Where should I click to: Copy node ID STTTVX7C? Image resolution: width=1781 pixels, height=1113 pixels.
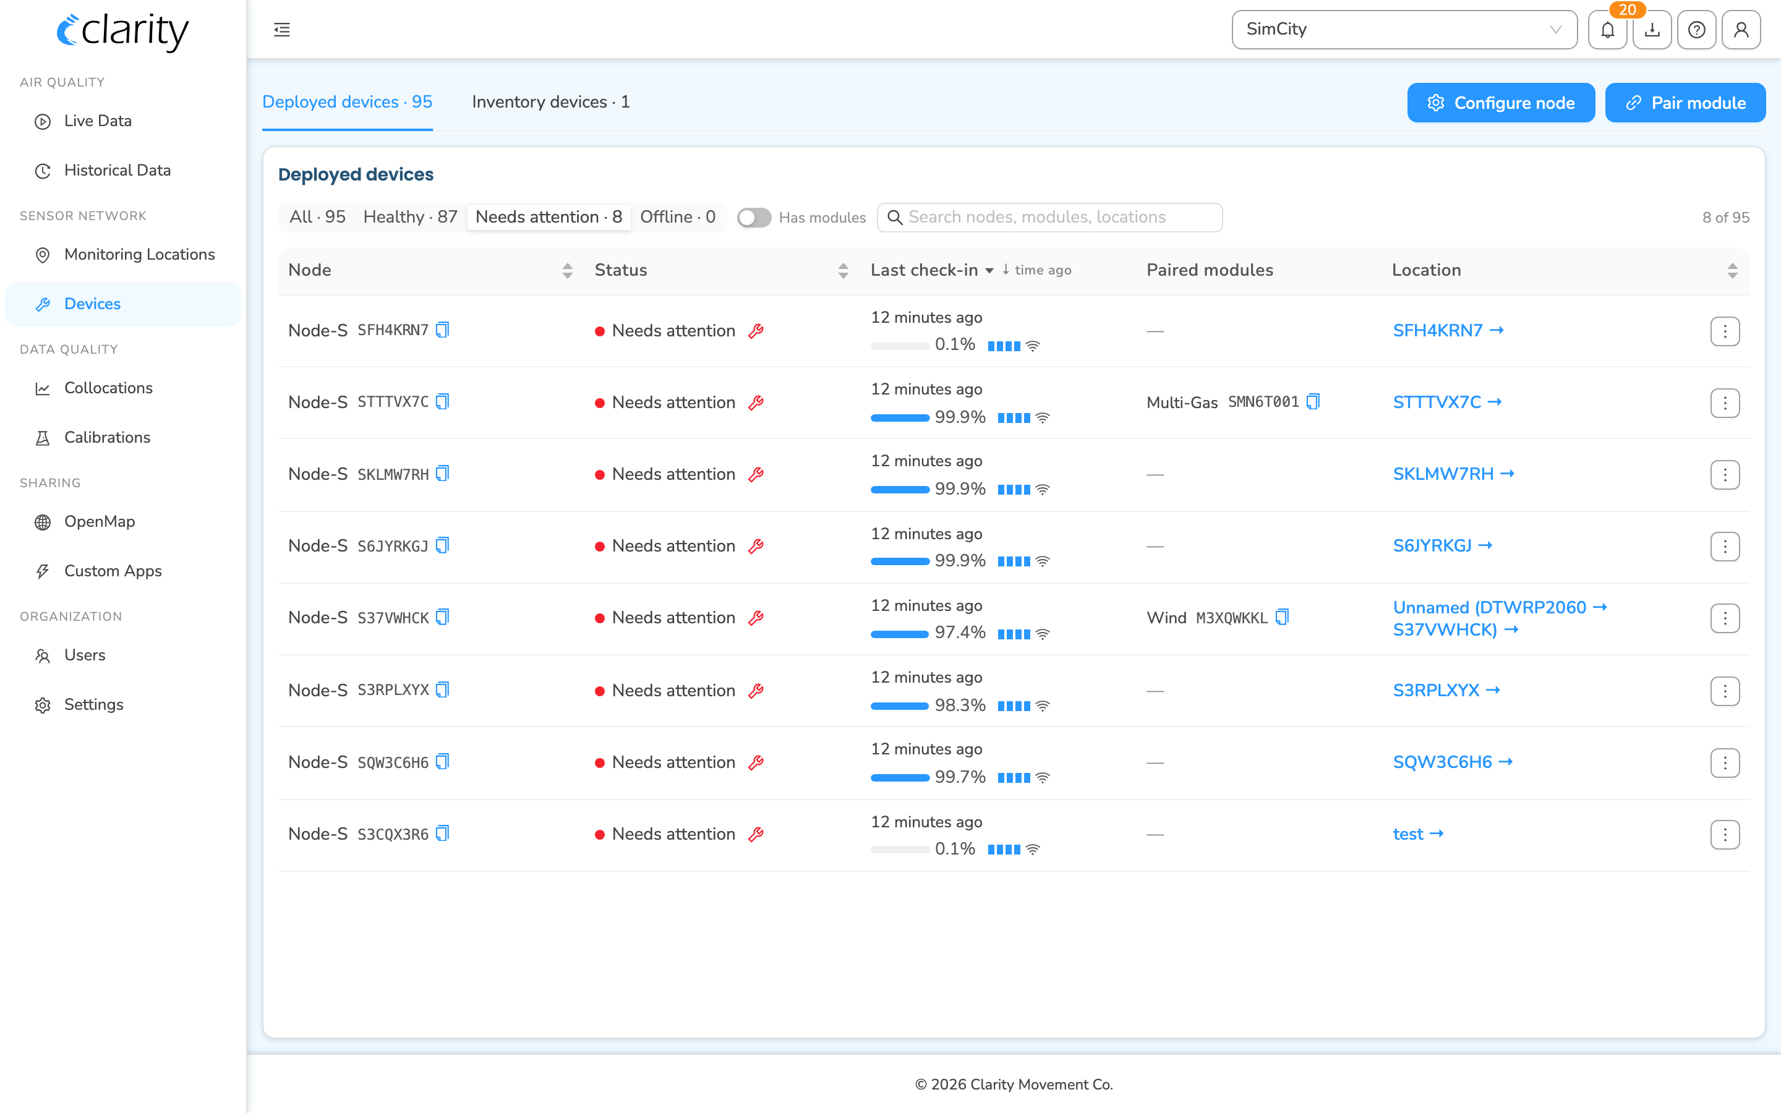(x=442, y=402)
